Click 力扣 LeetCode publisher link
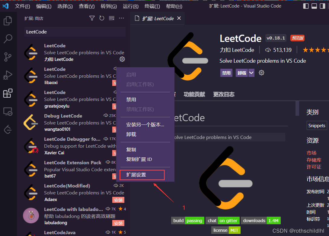The image size is (329, 236). tap(237, 50)
